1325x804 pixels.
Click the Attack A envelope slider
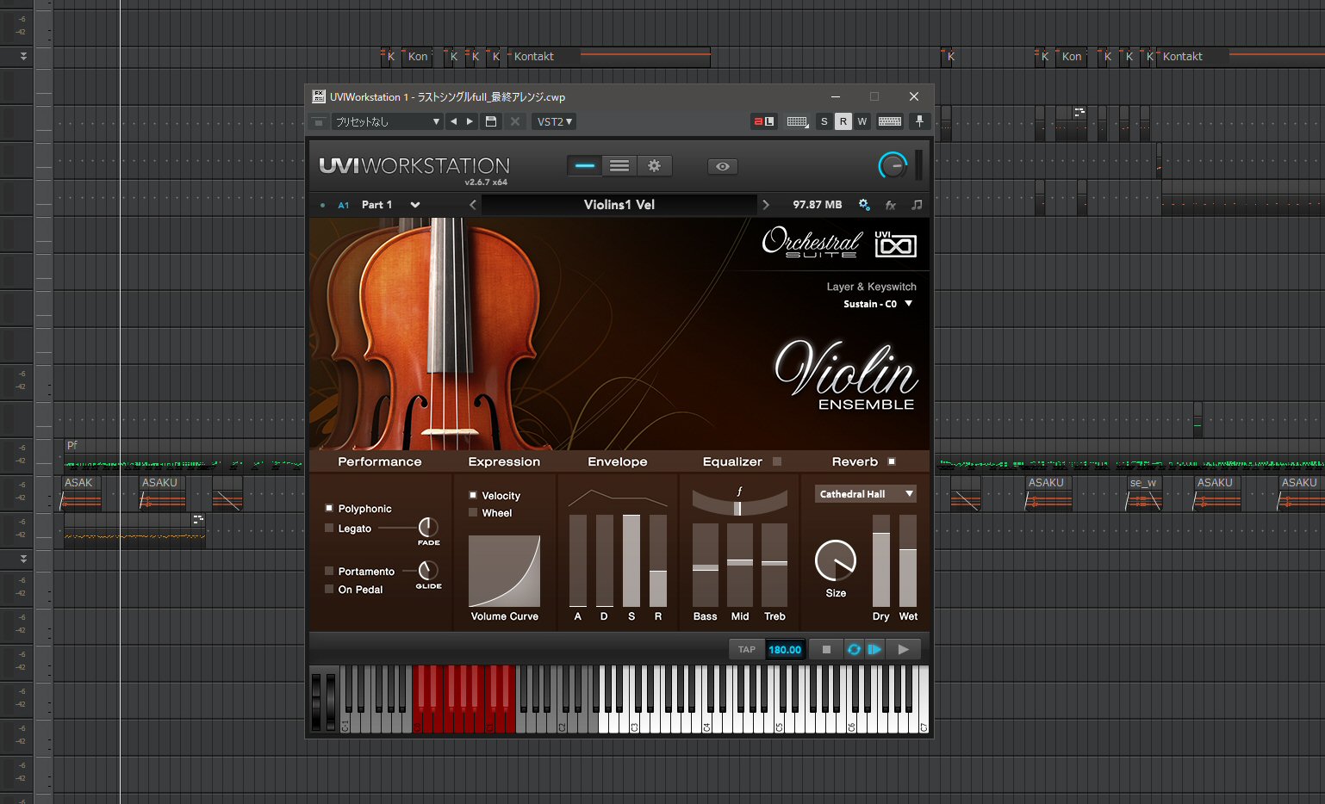click(578, 560)
